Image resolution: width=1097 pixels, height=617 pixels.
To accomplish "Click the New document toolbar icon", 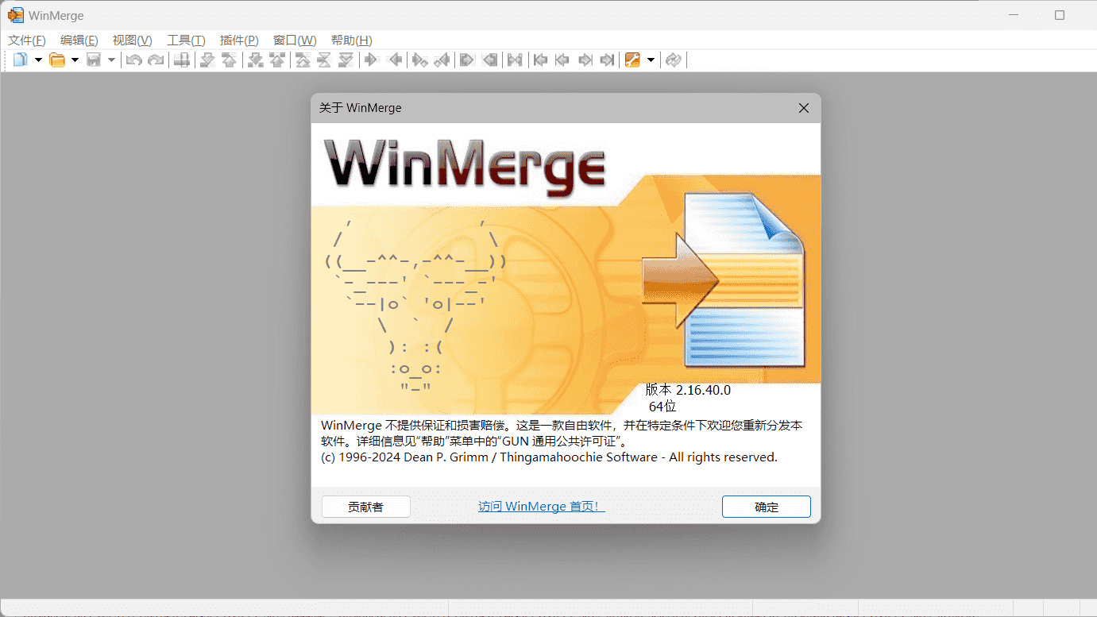I will [x=20, y=60].
